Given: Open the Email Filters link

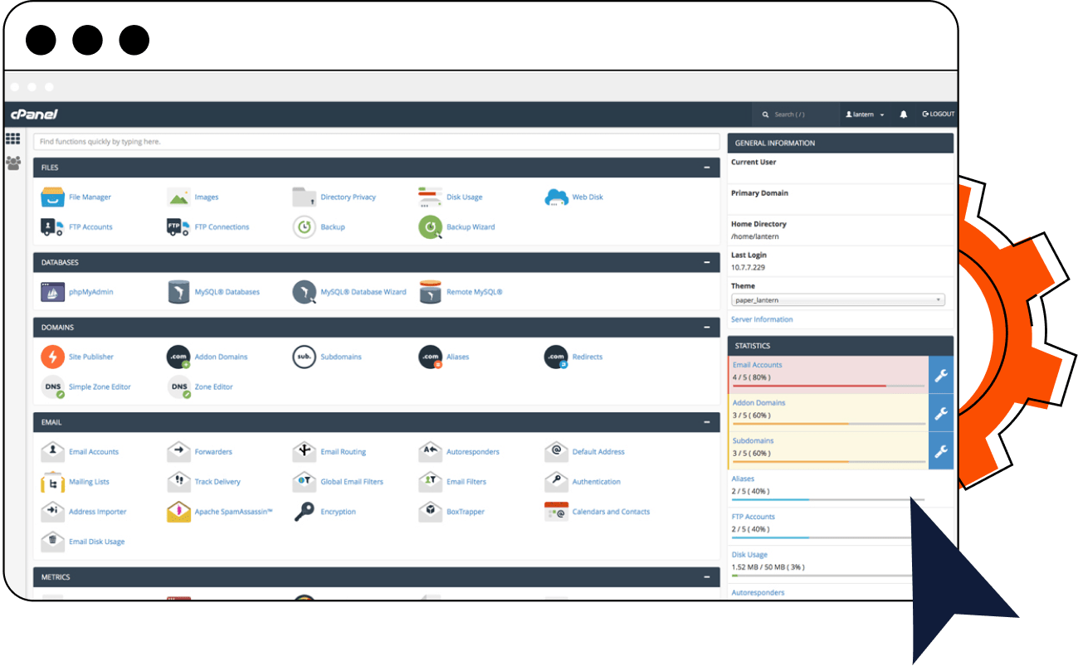Looking at the screenshot, I should 466,482.
